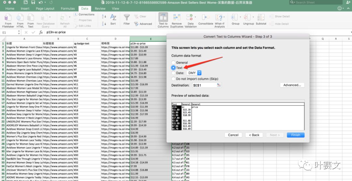
Task: Click cell E2 with $11.89 - $15.39
Action: pos(151,47)
